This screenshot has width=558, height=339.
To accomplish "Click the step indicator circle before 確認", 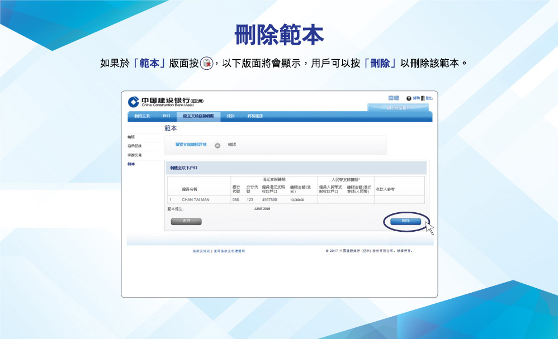I will [217, 145].
